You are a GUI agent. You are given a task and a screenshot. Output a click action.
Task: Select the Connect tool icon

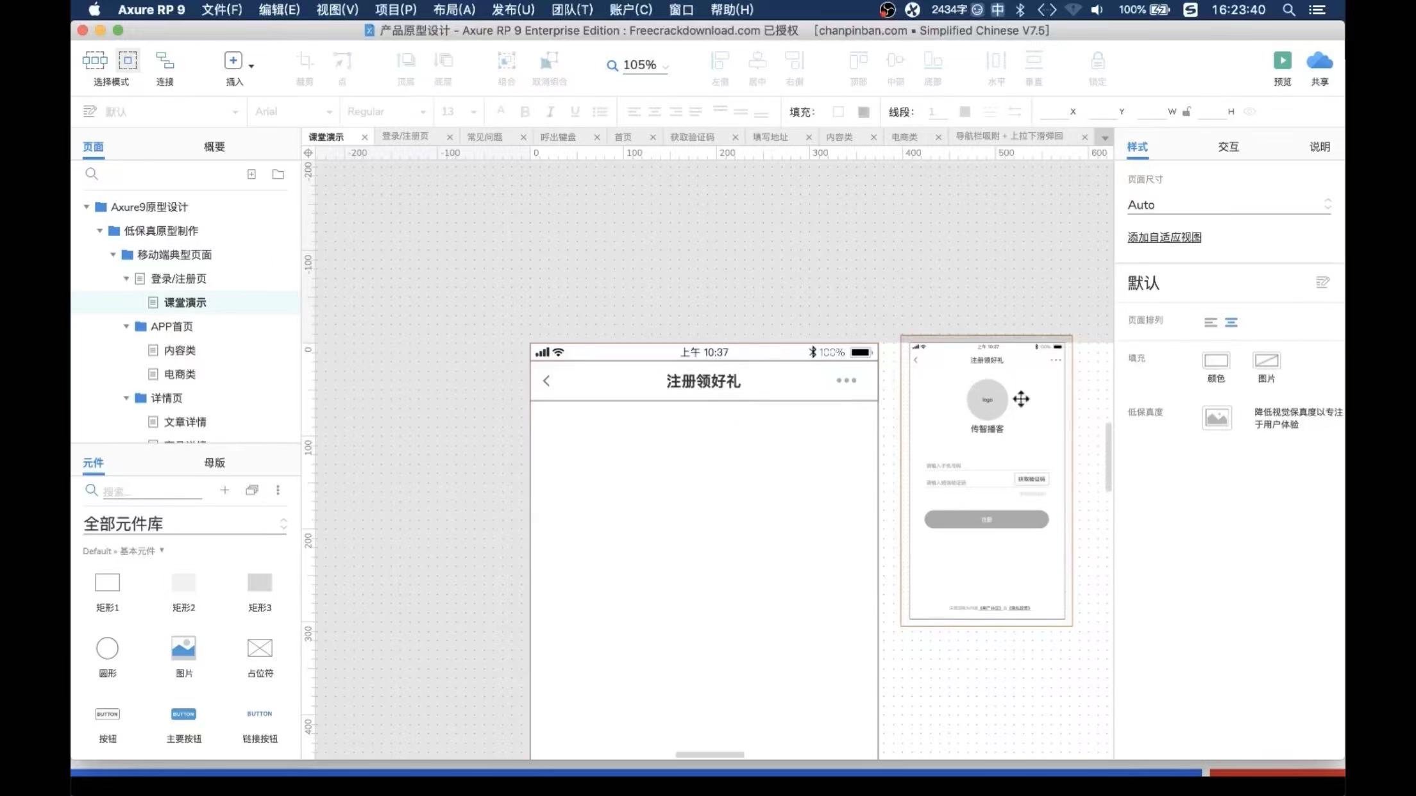tap(165, 61)
